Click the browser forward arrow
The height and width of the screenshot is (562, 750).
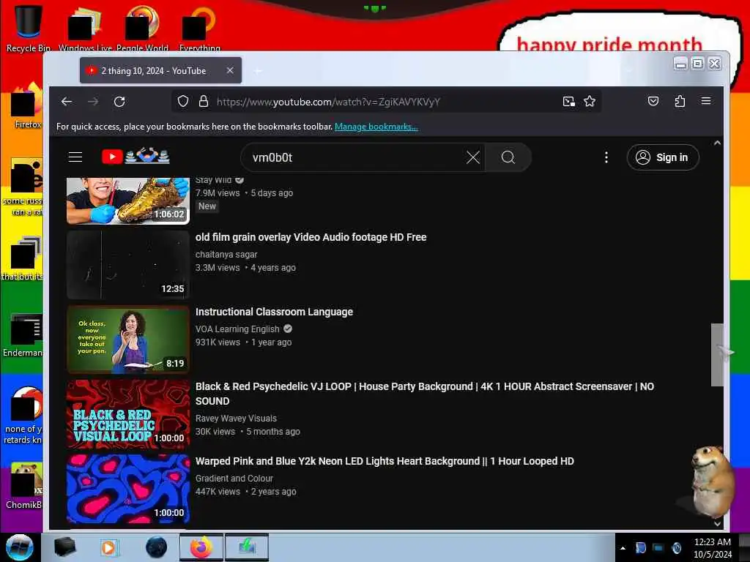pos(93,101)
